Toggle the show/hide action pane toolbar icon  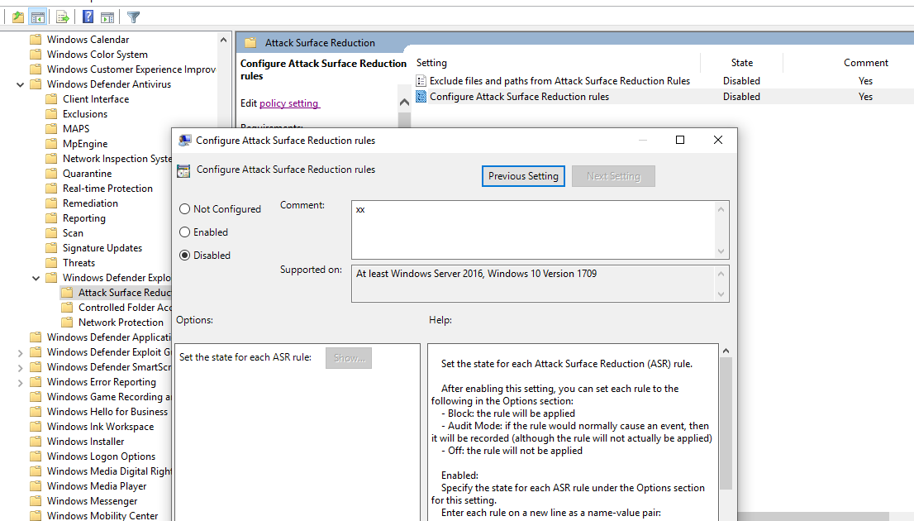click(x=107, y=17)
